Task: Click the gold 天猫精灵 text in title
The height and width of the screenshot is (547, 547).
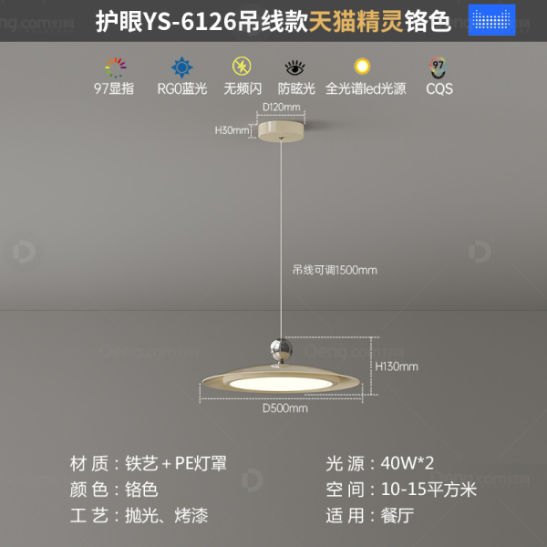Action: point(356,22)
